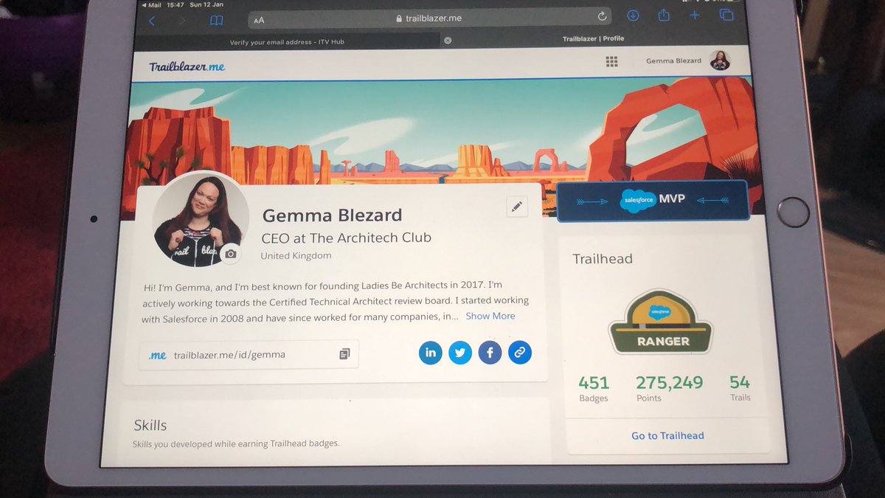
Task: Click the large profile picture
Action: click(x=199, y=220)
